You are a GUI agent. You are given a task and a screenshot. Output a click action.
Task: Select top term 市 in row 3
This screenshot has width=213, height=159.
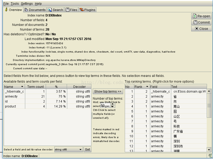point(166,101)
